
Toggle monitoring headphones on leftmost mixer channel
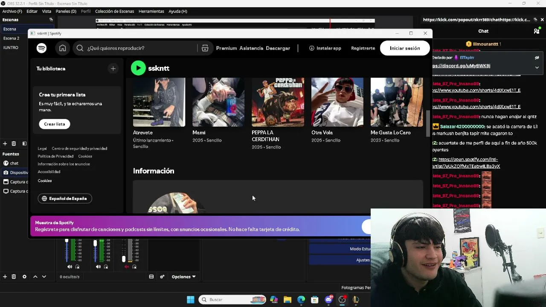point(77,267)
